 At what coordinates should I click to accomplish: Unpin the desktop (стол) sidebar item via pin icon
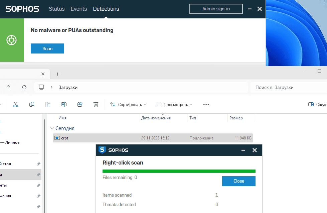[x=39, y=164]
